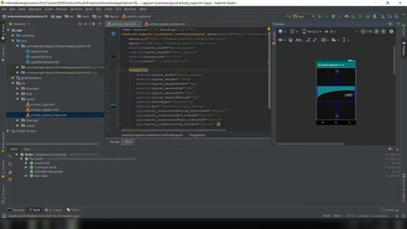407x229 pixels.
Task: Click the magnet autoconnect icon in Preview toolbar
Action: click(x=291, y=40)
